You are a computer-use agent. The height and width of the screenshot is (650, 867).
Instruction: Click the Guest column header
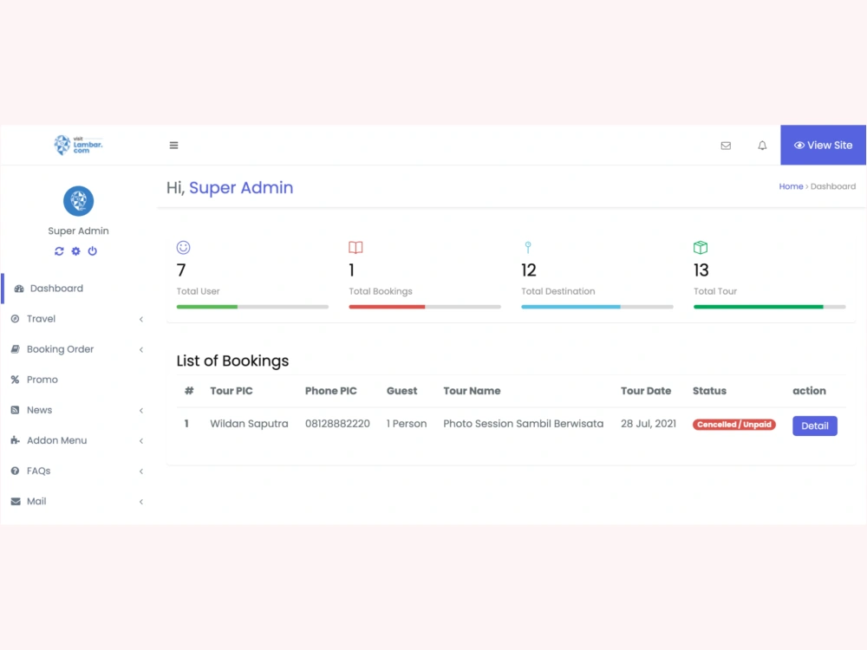coord(401,391)
